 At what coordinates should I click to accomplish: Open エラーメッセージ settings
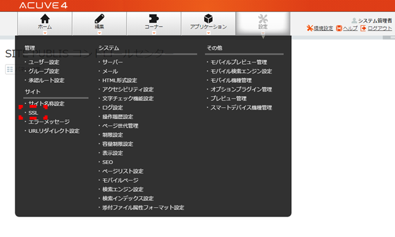pyautogui.click(x=49, y=122)
